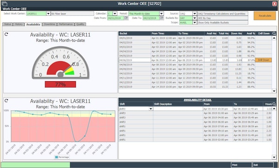Click the Drill Down button on 04/06/2019 row
The image size is (279, 168).
tap(264, 60)
